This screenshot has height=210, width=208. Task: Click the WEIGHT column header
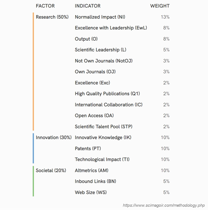click(160, 6)
